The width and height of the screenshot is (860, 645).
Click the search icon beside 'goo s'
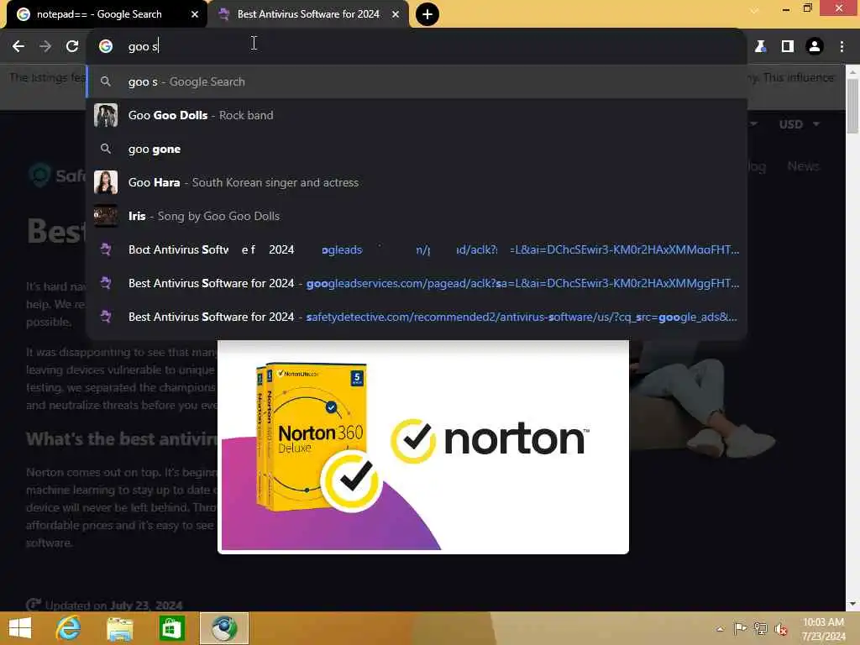[106, 81]
